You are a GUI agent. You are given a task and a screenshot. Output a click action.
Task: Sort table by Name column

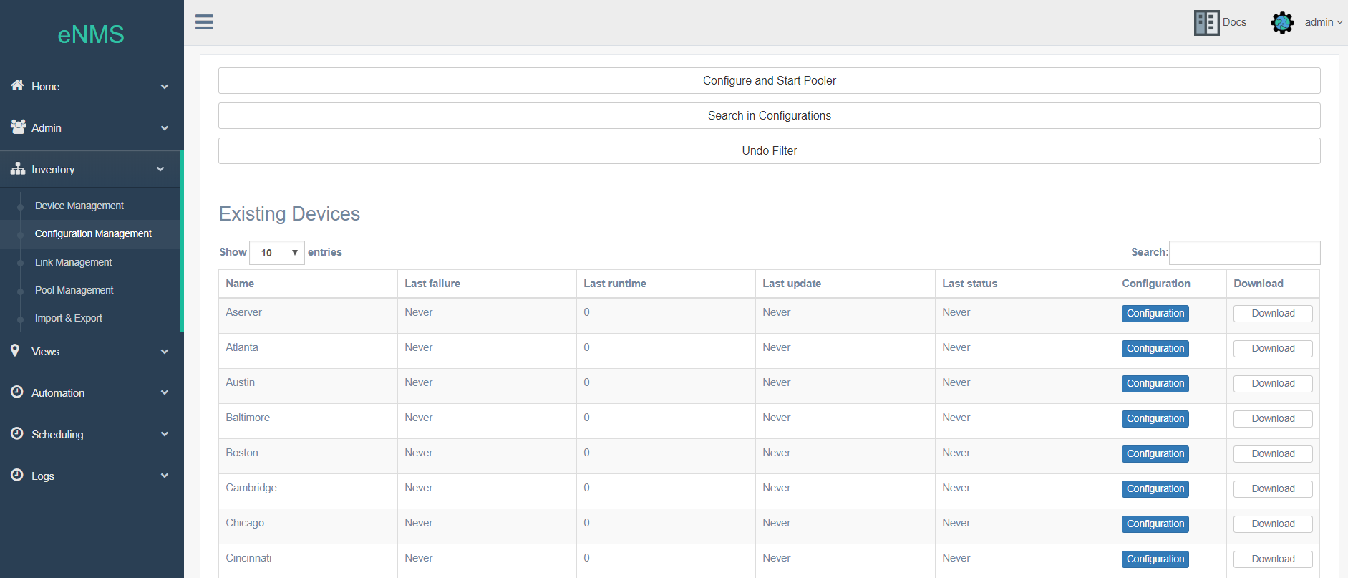[308, 284]
